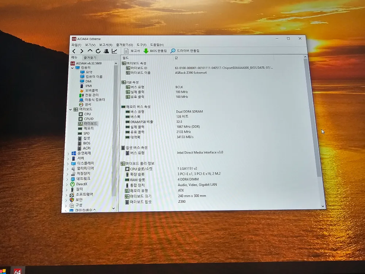Switch to the 즐겨찾기 tab

[x=90, y=58]
